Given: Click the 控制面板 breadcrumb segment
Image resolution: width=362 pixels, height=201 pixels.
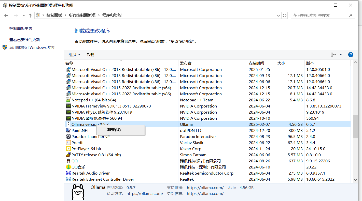Looking at the screenshot, I should (54, 15).
